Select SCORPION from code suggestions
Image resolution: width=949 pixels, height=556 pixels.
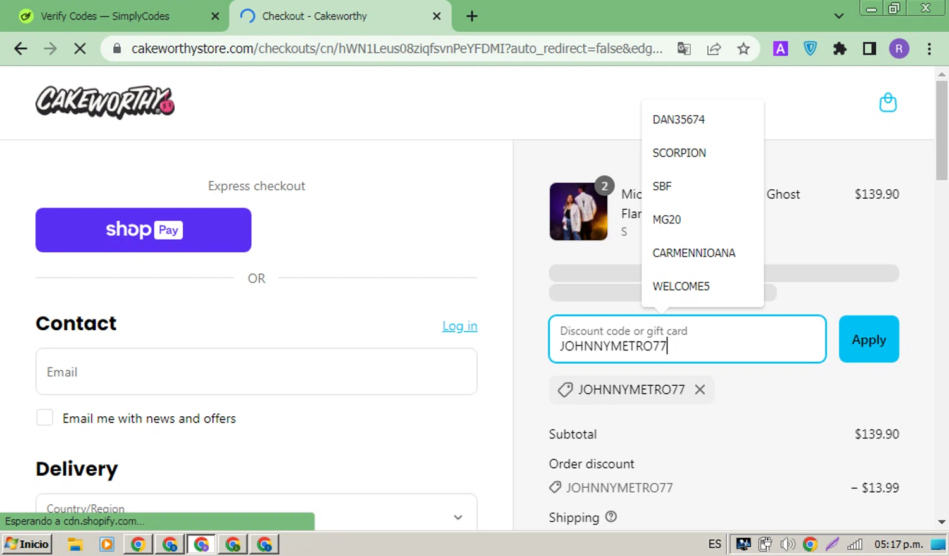point(679,153)
